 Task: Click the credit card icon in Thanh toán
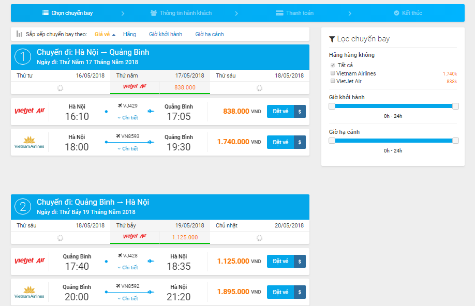tap(279, 13)
